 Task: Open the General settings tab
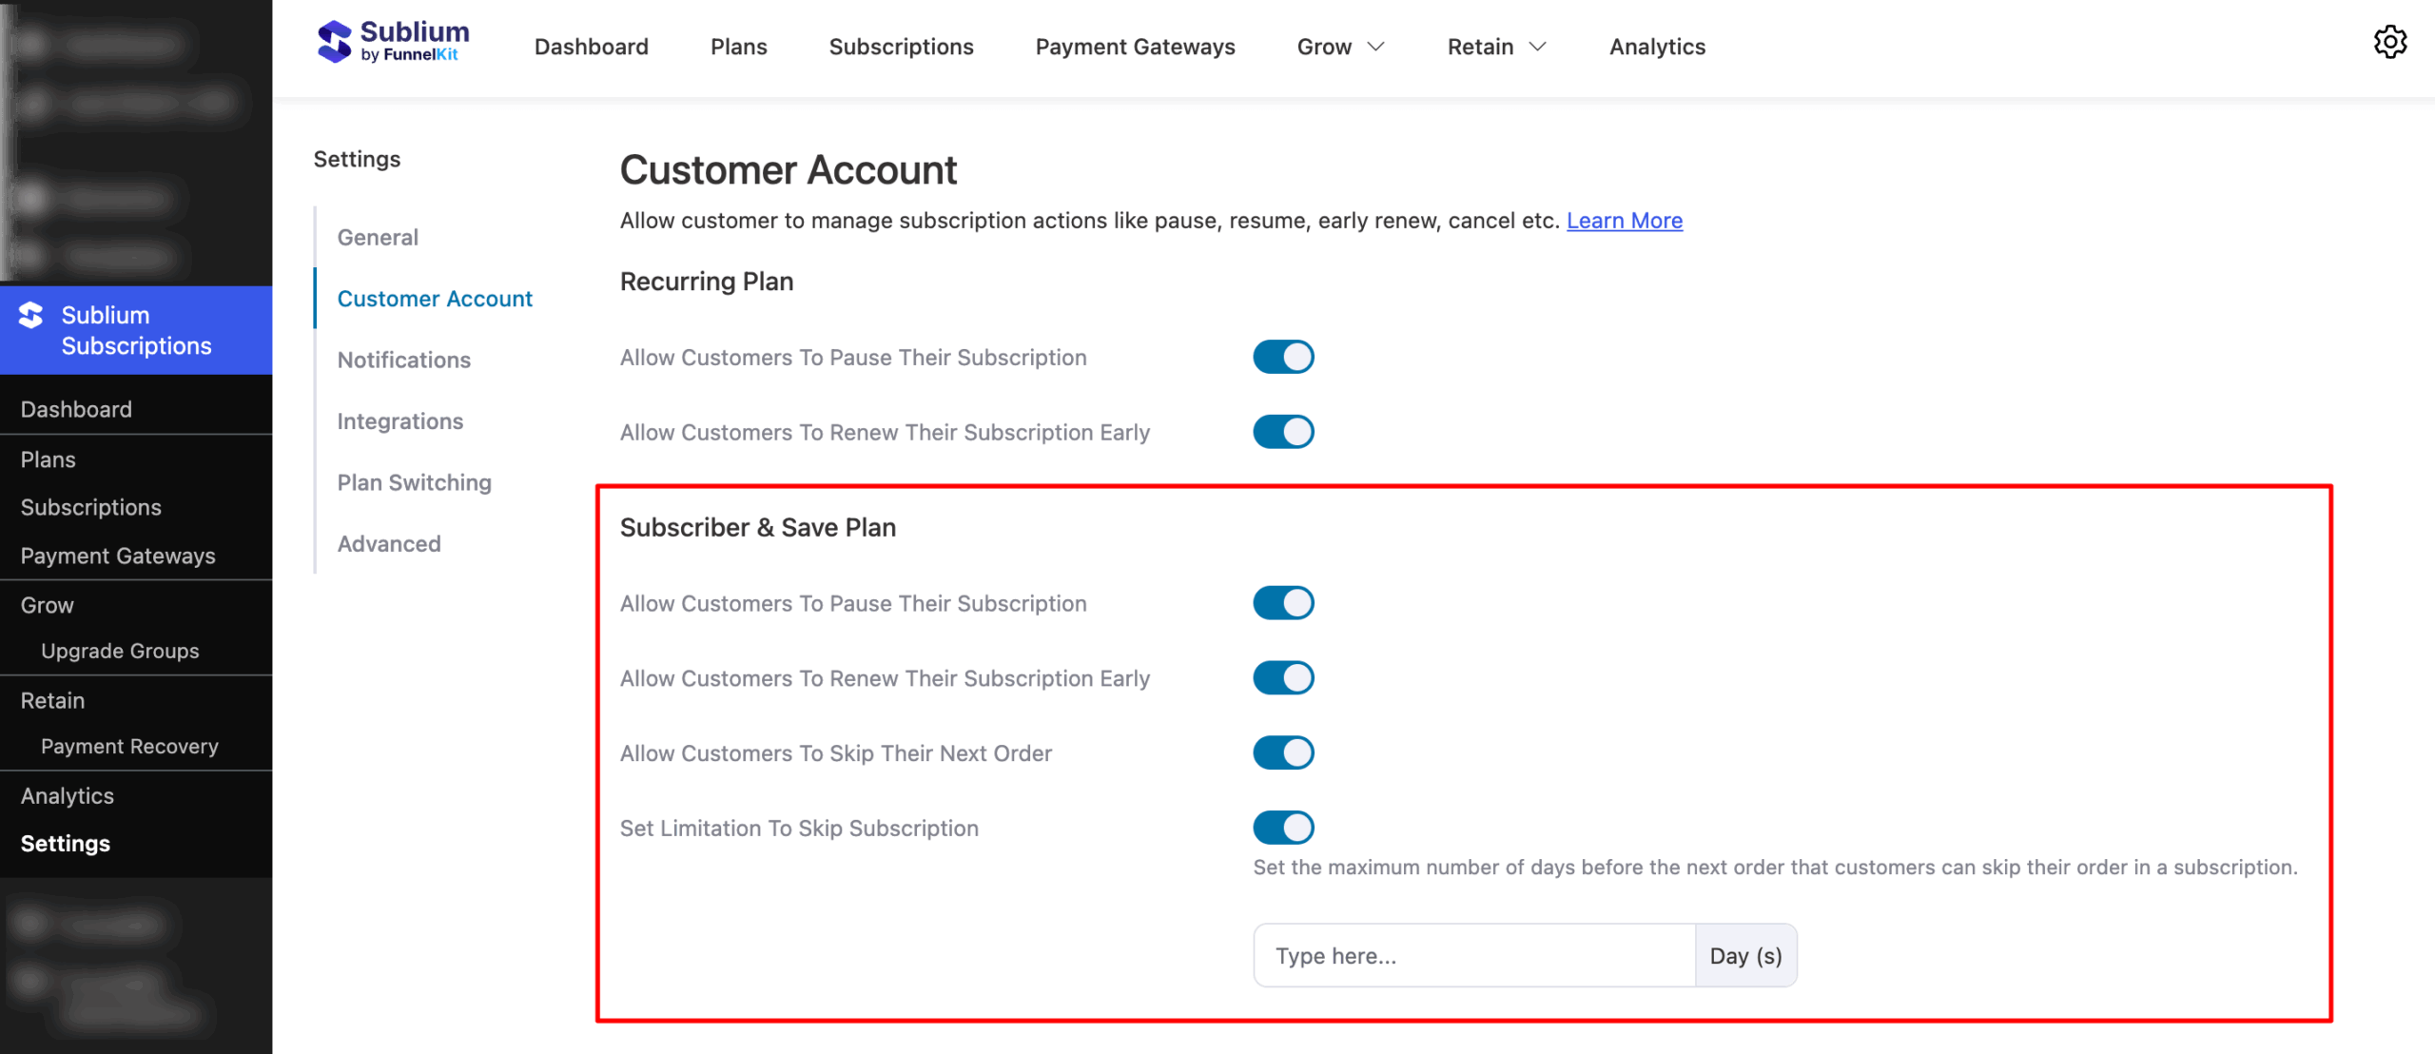tap(377, 237)
